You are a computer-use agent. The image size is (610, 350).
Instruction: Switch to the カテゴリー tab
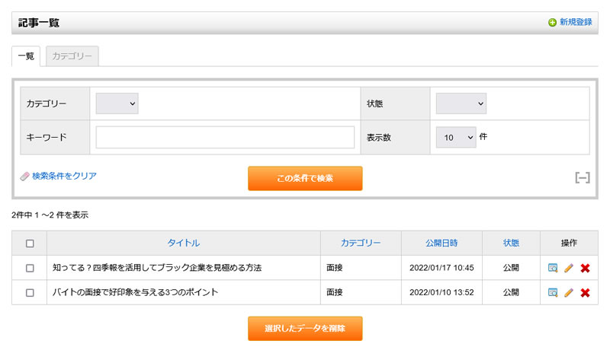72,56
